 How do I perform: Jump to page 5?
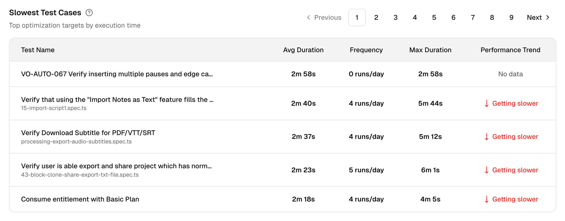pos(434,17)
